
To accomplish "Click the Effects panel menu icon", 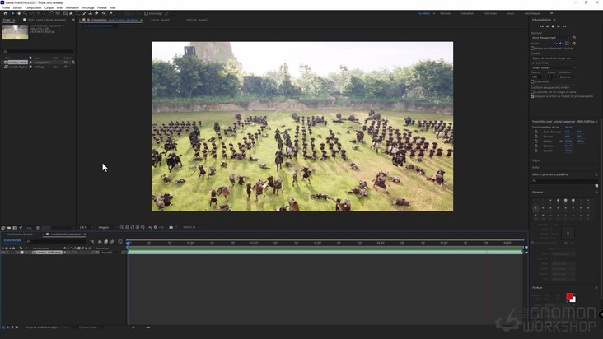I will [596, 174].
